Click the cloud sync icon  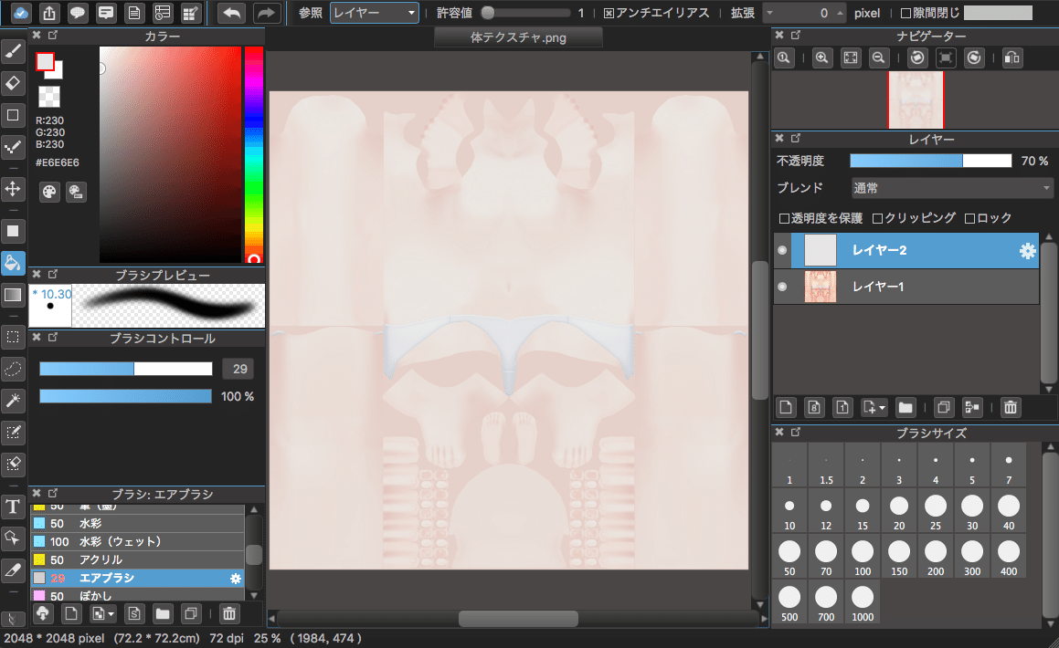[x=21, y=12]
